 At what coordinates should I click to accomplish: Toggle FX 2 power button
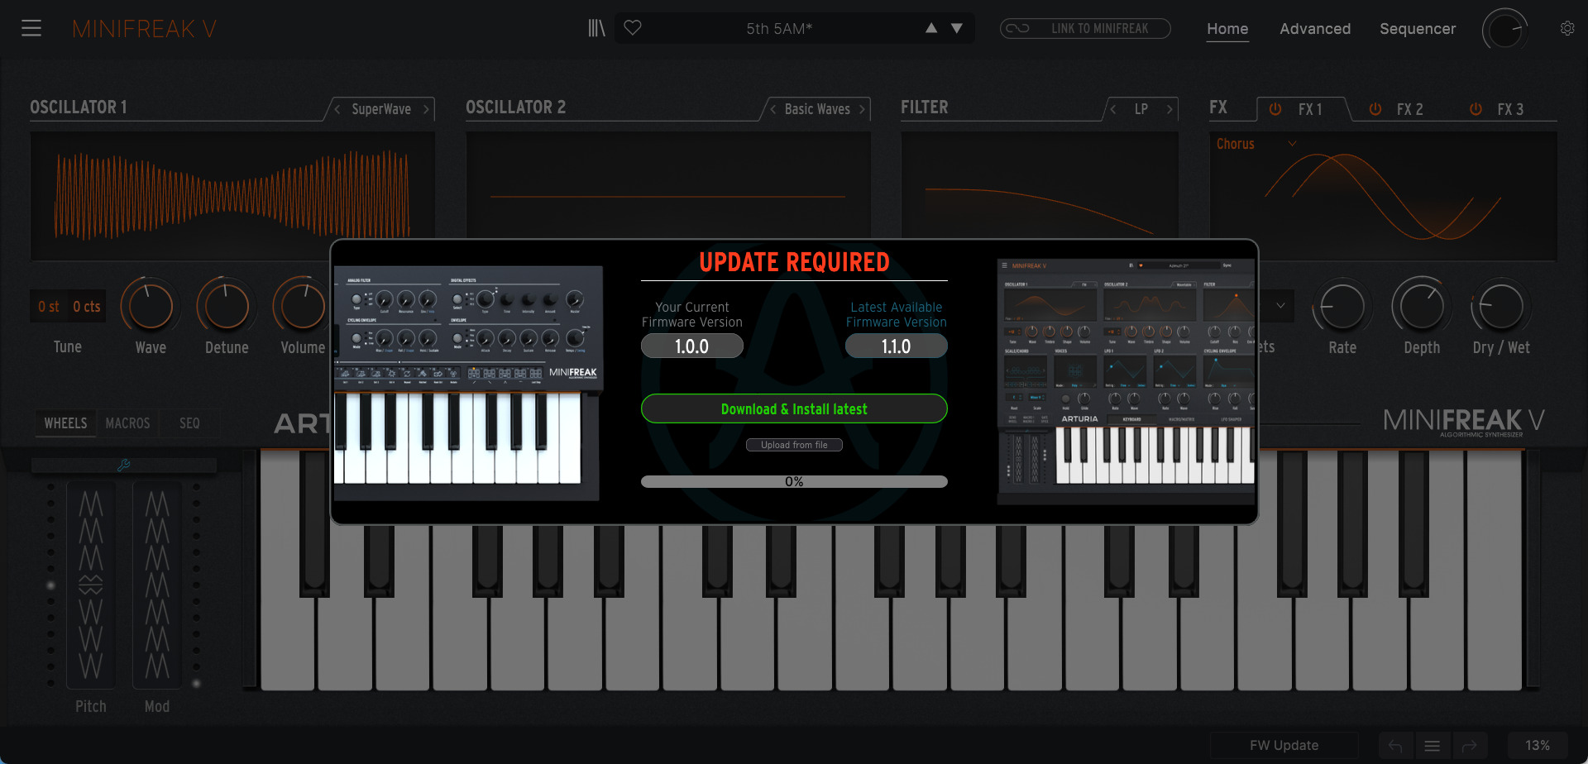[1375, 109]
